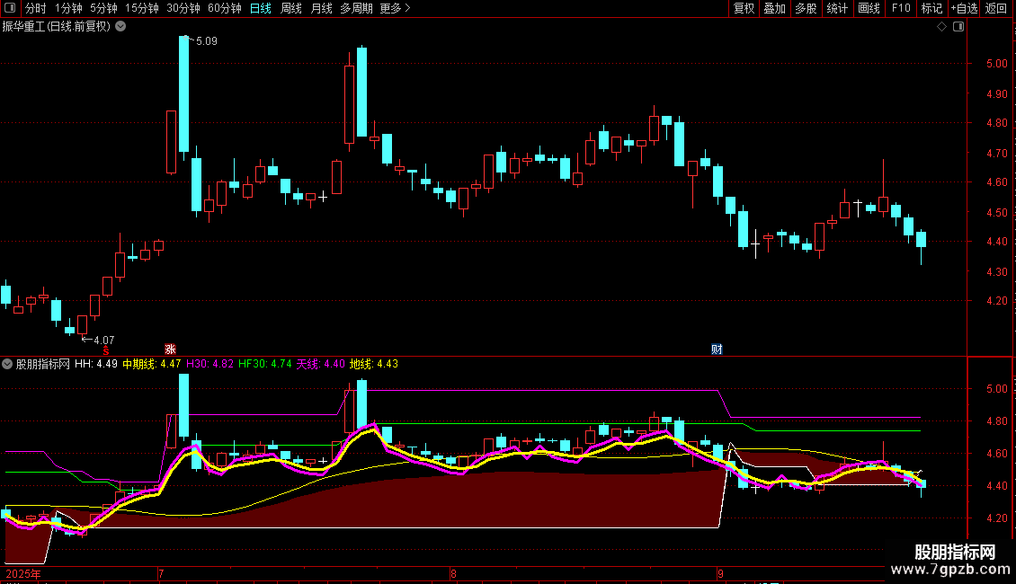Click the 4.07 low price label
Image resolution: width=1016 pixels, height=584 pixels.
(103, 340)
